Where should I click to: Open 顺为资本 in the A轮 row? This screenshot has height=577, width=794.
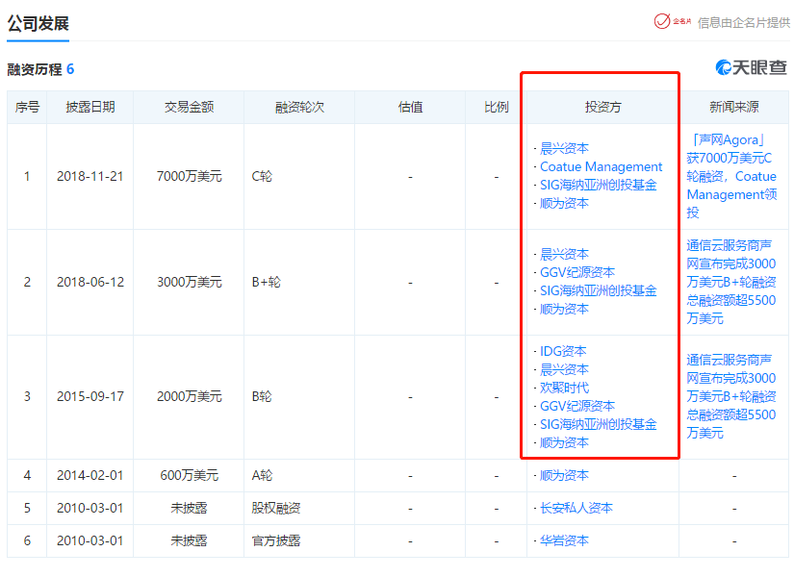(564, 475)
